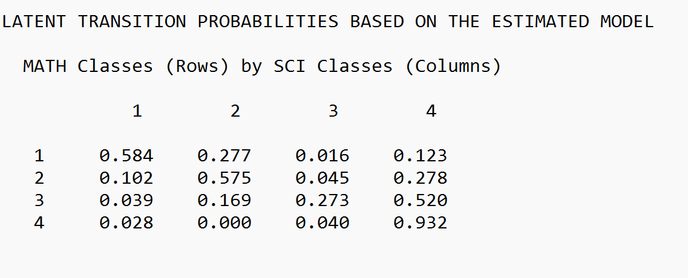
Task: Select column header 3
Action: click(333, 111)
